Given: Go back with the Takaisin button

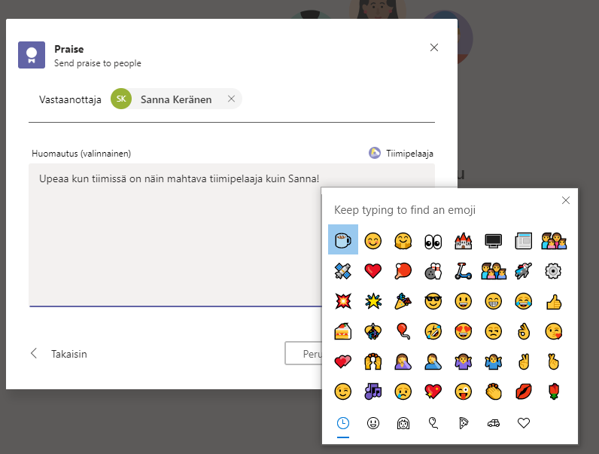Looking at the screenshot, I should point(59,354).
